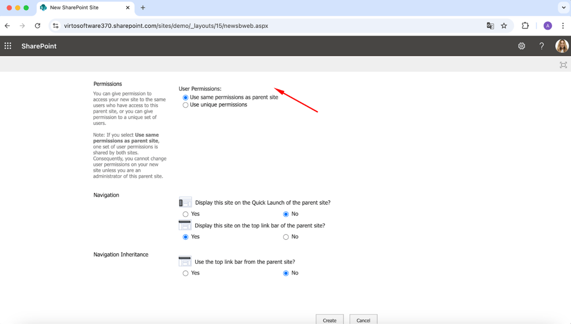Open the SharePoint help question mark

[x=541, y=46]
